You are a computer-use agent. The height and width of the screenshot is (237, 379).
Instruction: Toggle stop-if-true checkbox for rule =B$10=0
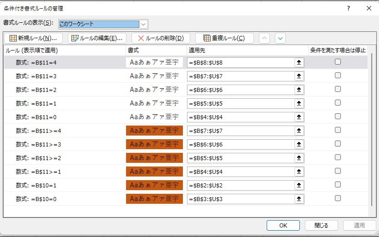[338, 198]
